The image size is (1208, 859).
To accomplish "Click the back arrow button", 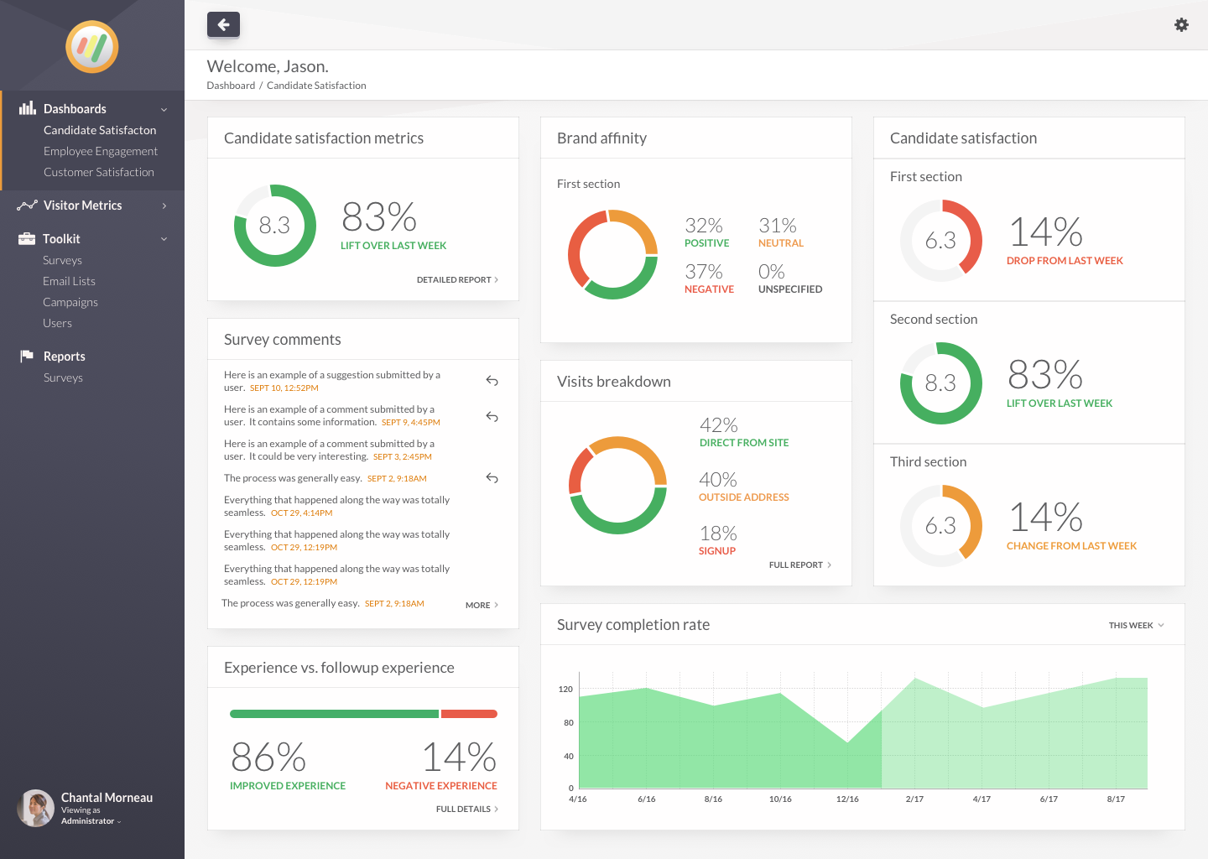I will pos(223,24).
